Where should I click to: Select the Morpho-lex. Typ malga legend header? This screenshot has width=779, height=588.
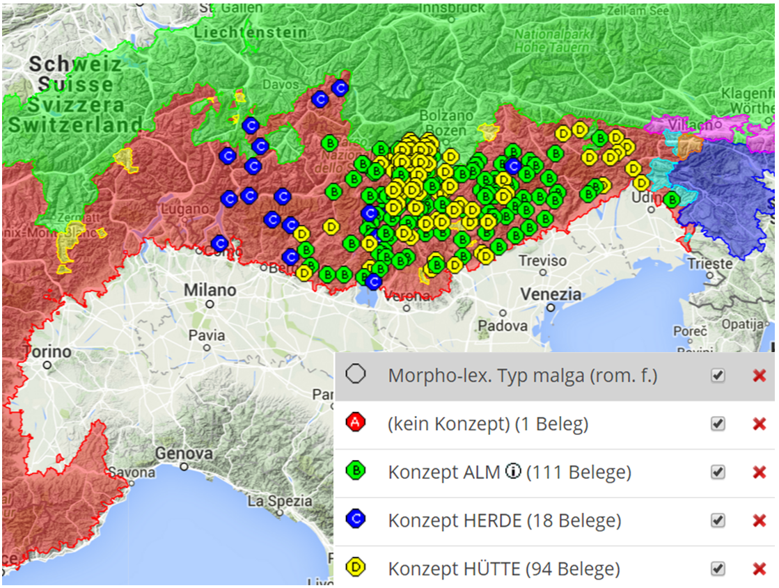tap(522, 376)
